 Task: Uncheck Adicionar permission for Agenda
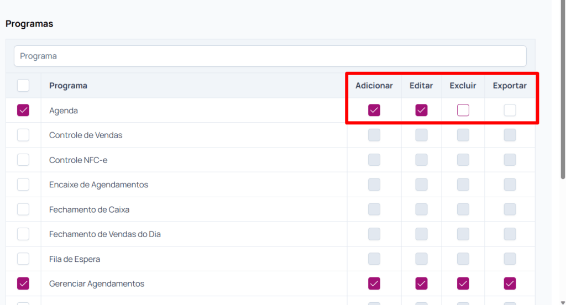(374, 111)
